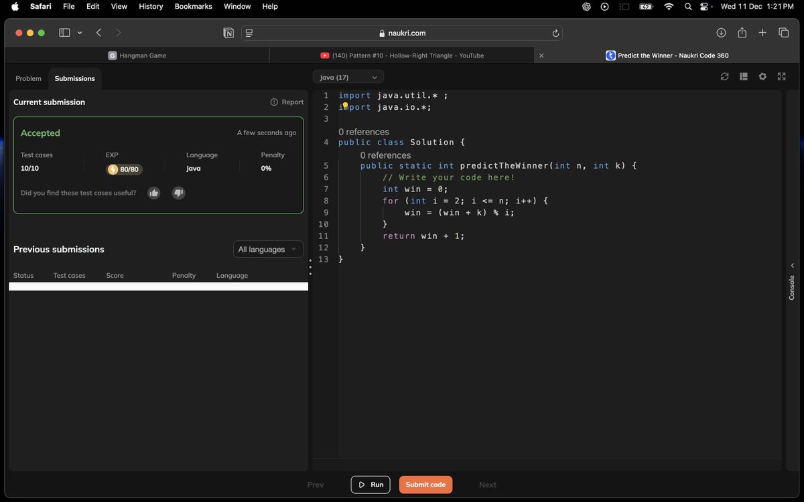Image resolution: width=804 pixels, height=502 pixels.
Task: Open the Edit menu
Action: pyautogui.click(x=93, y=7)
